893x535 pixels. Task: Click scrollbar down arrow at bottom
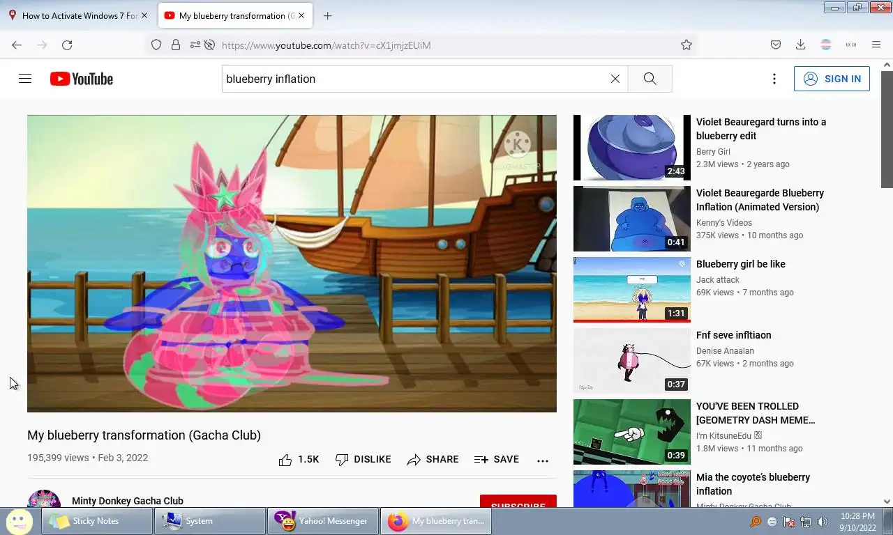[887, 501]
